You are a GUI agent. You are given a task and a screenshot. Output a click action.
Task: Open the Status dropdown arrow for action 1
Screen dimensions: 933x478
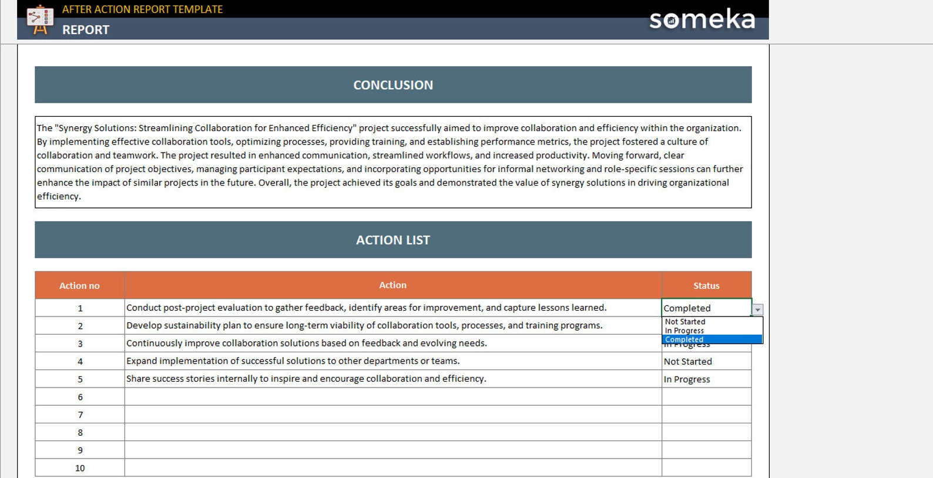[758, 309]
